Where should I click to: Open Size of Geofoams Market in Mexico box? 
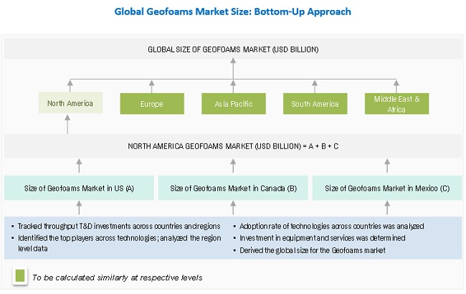(x=386, y=189)
